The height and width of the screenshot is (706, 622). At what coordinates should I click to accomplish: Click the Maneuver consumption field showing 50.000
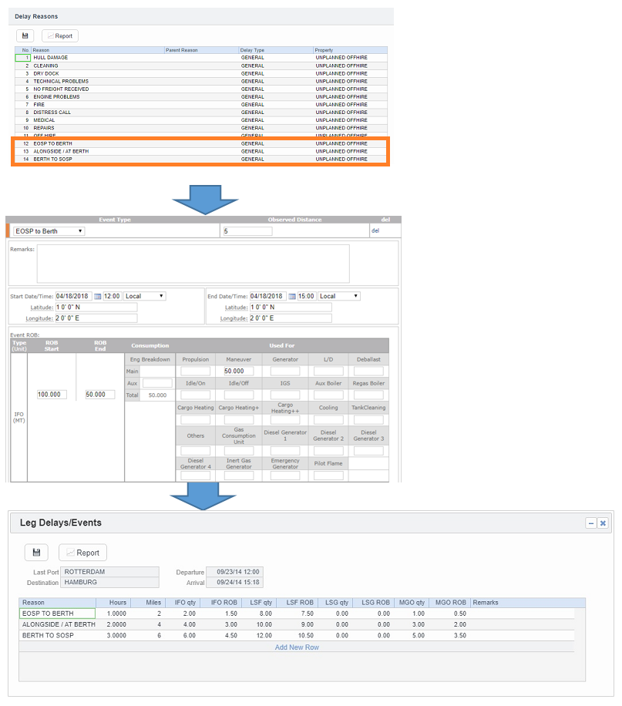(x=240, y=371)
